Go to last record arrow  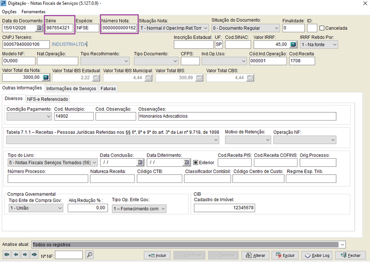(x=34, y=255)
